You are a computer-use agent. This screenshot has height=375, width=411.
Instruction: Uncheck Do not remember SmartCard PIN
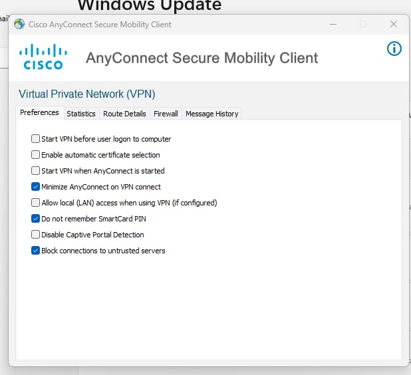tap(35, 219)
